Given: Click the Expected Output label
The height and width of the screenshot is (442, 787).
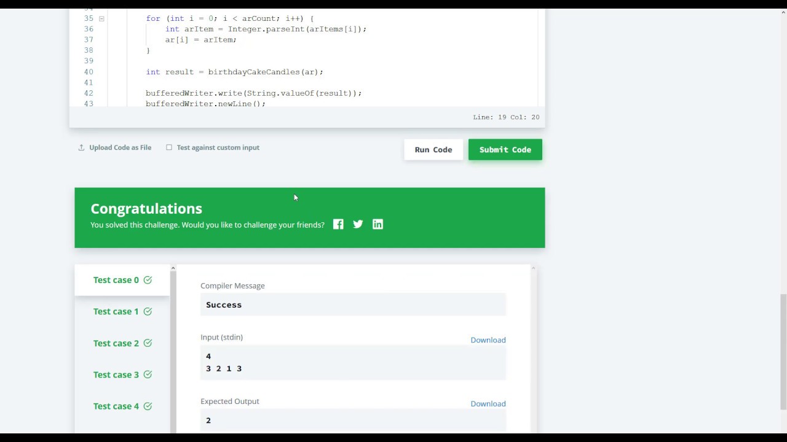Looking at the screenshot, I should pyautogui.click(x=230, y=401).
